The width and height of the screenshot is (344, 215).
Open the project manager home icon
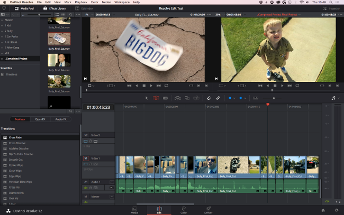(x=323, y=210)
